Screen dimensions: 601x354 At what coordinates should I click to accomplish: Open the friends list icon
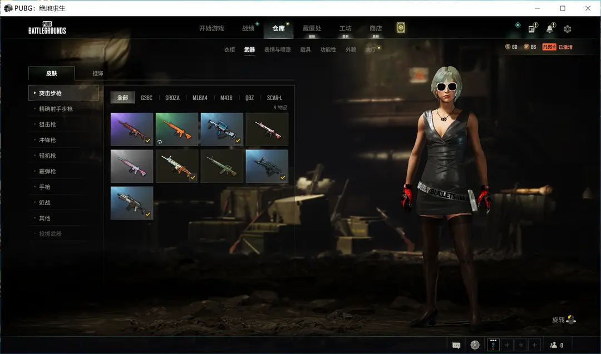click(x=554, y=345)
